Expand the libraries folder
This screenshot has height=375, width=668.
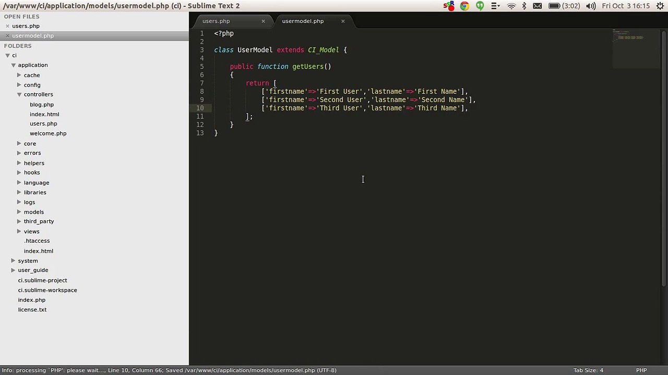pos(19,192)
